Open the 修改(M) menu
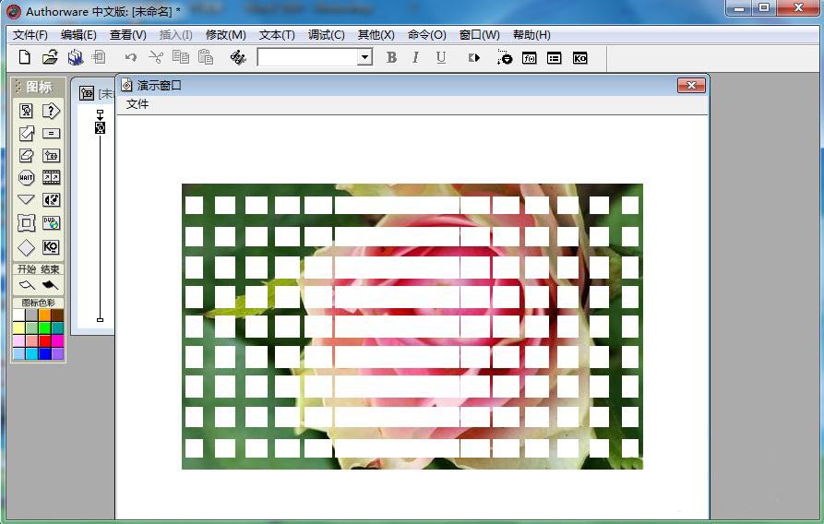This screenshot has width=824, height=524. (225, 35)
